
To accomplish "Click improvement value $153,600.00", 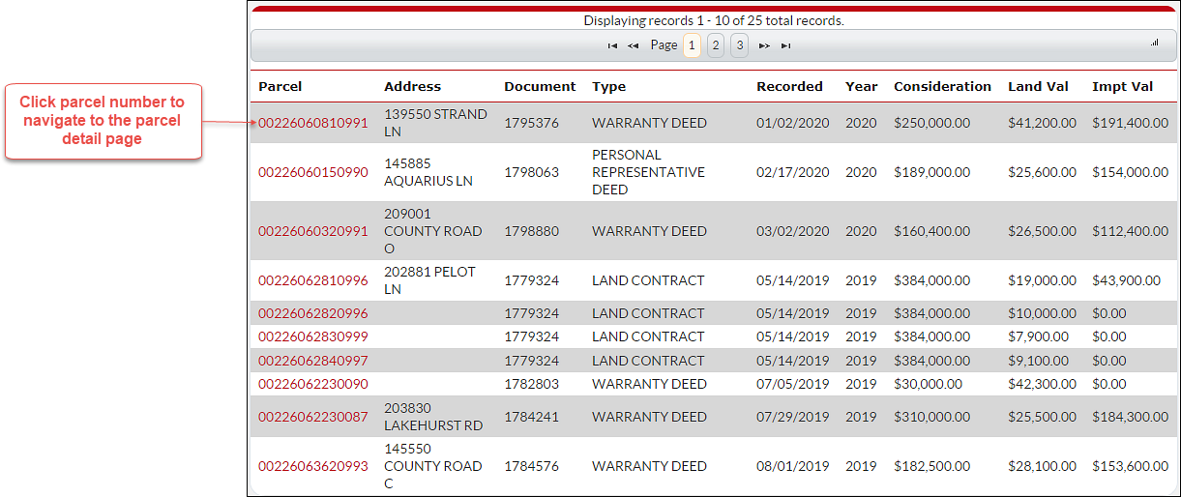I will coord(1131,466).
